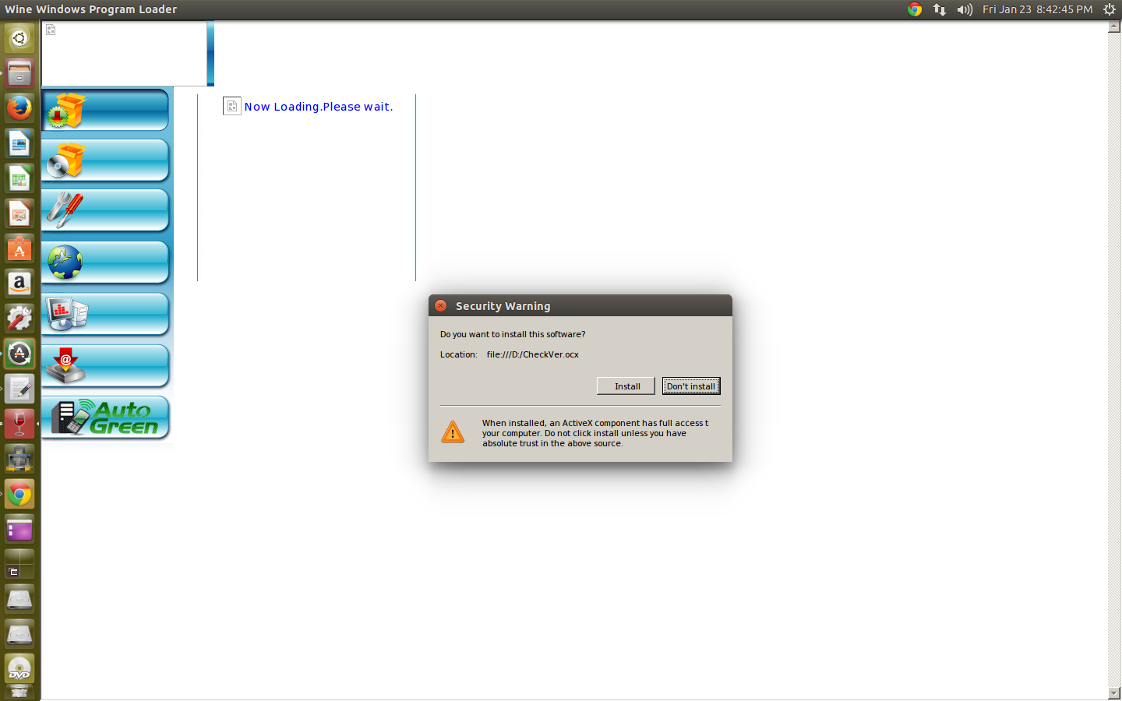Open the clock calendar showing Fri Jan 23
The width and height of the screenshot is (1122, 701).
pos(1037,9)
